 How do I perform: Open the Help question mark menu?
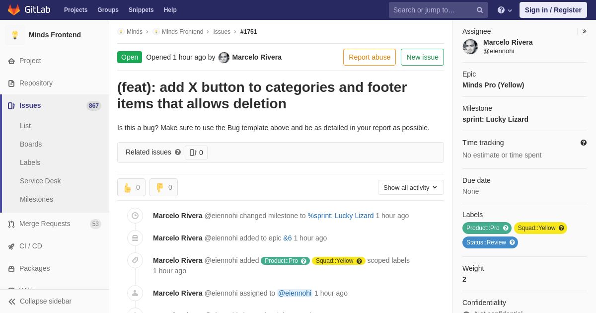pyautogui.click(x=505, y=10)
